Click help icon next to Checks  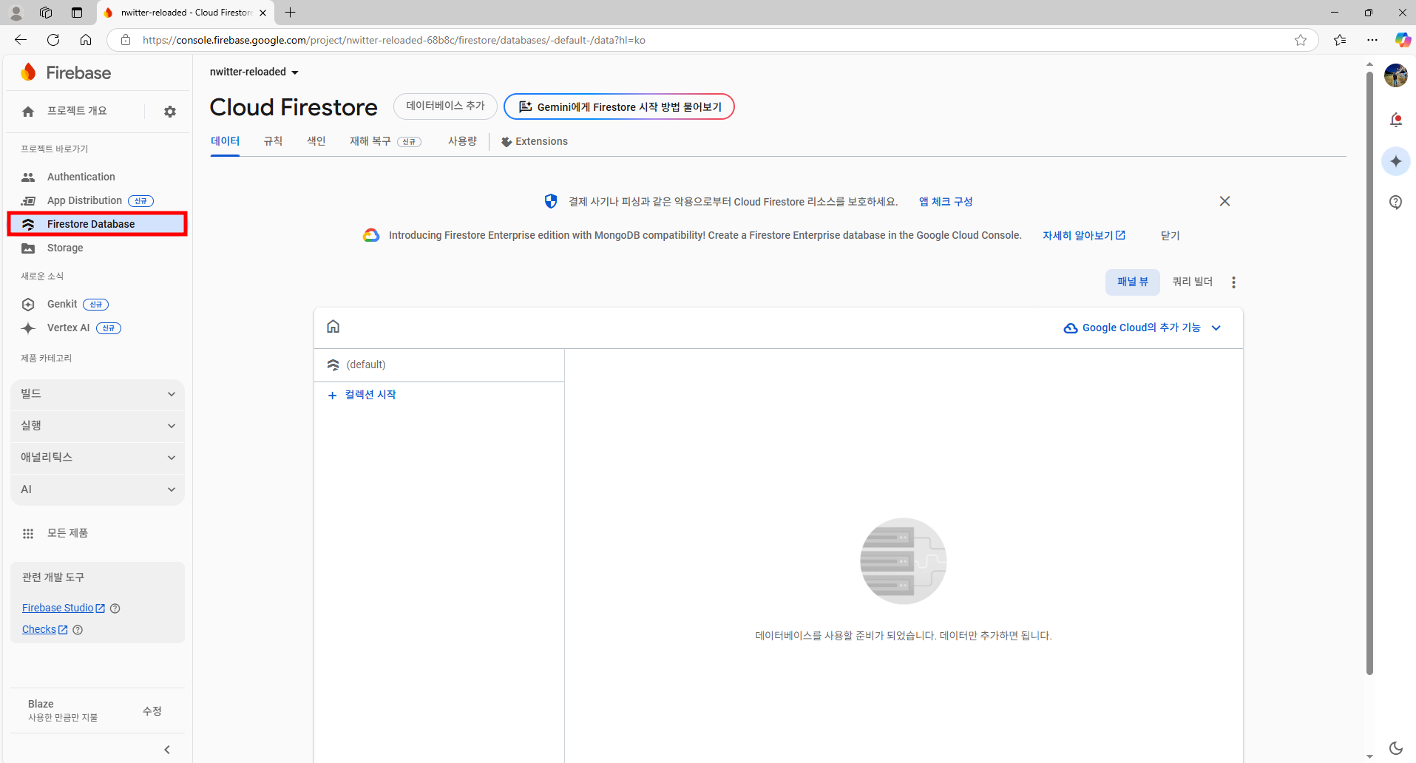pos(78,630)
